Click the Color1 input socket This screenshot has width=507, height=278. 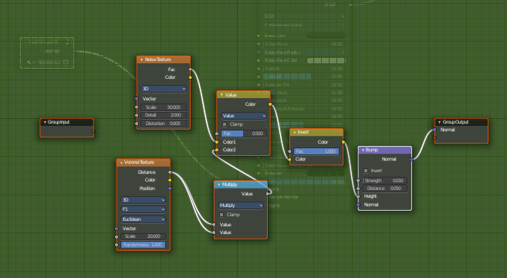tap(217, 142)
